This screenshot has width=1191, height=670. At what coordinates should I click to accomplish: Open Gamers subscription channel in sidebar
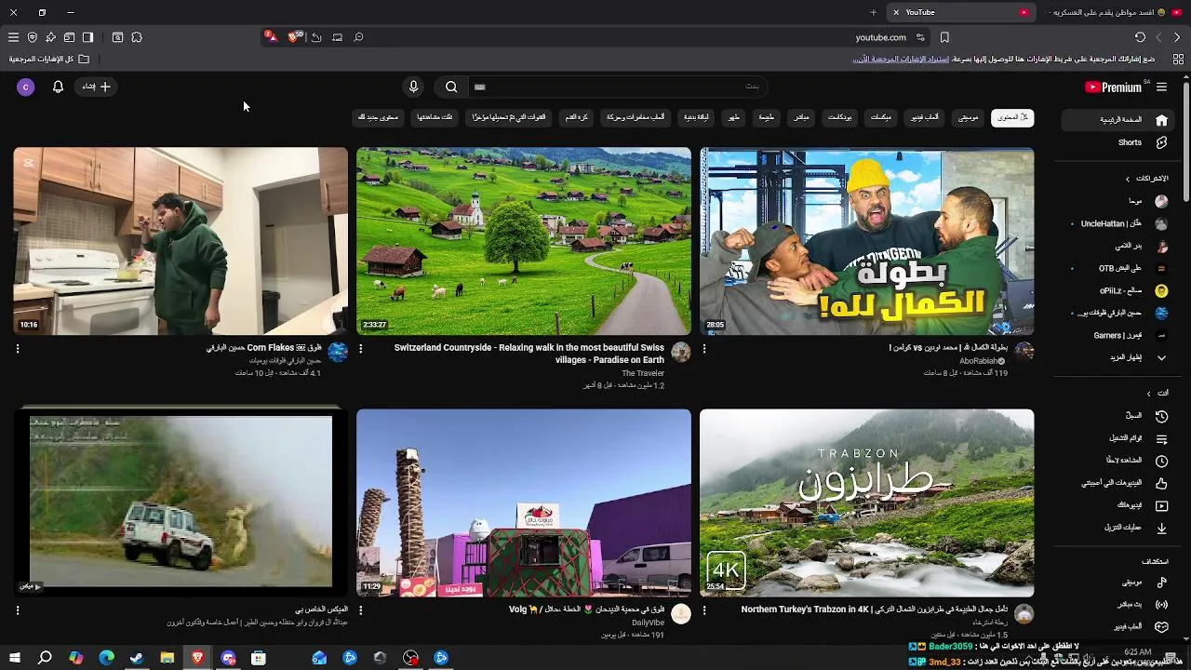[x=1118, y=335]
